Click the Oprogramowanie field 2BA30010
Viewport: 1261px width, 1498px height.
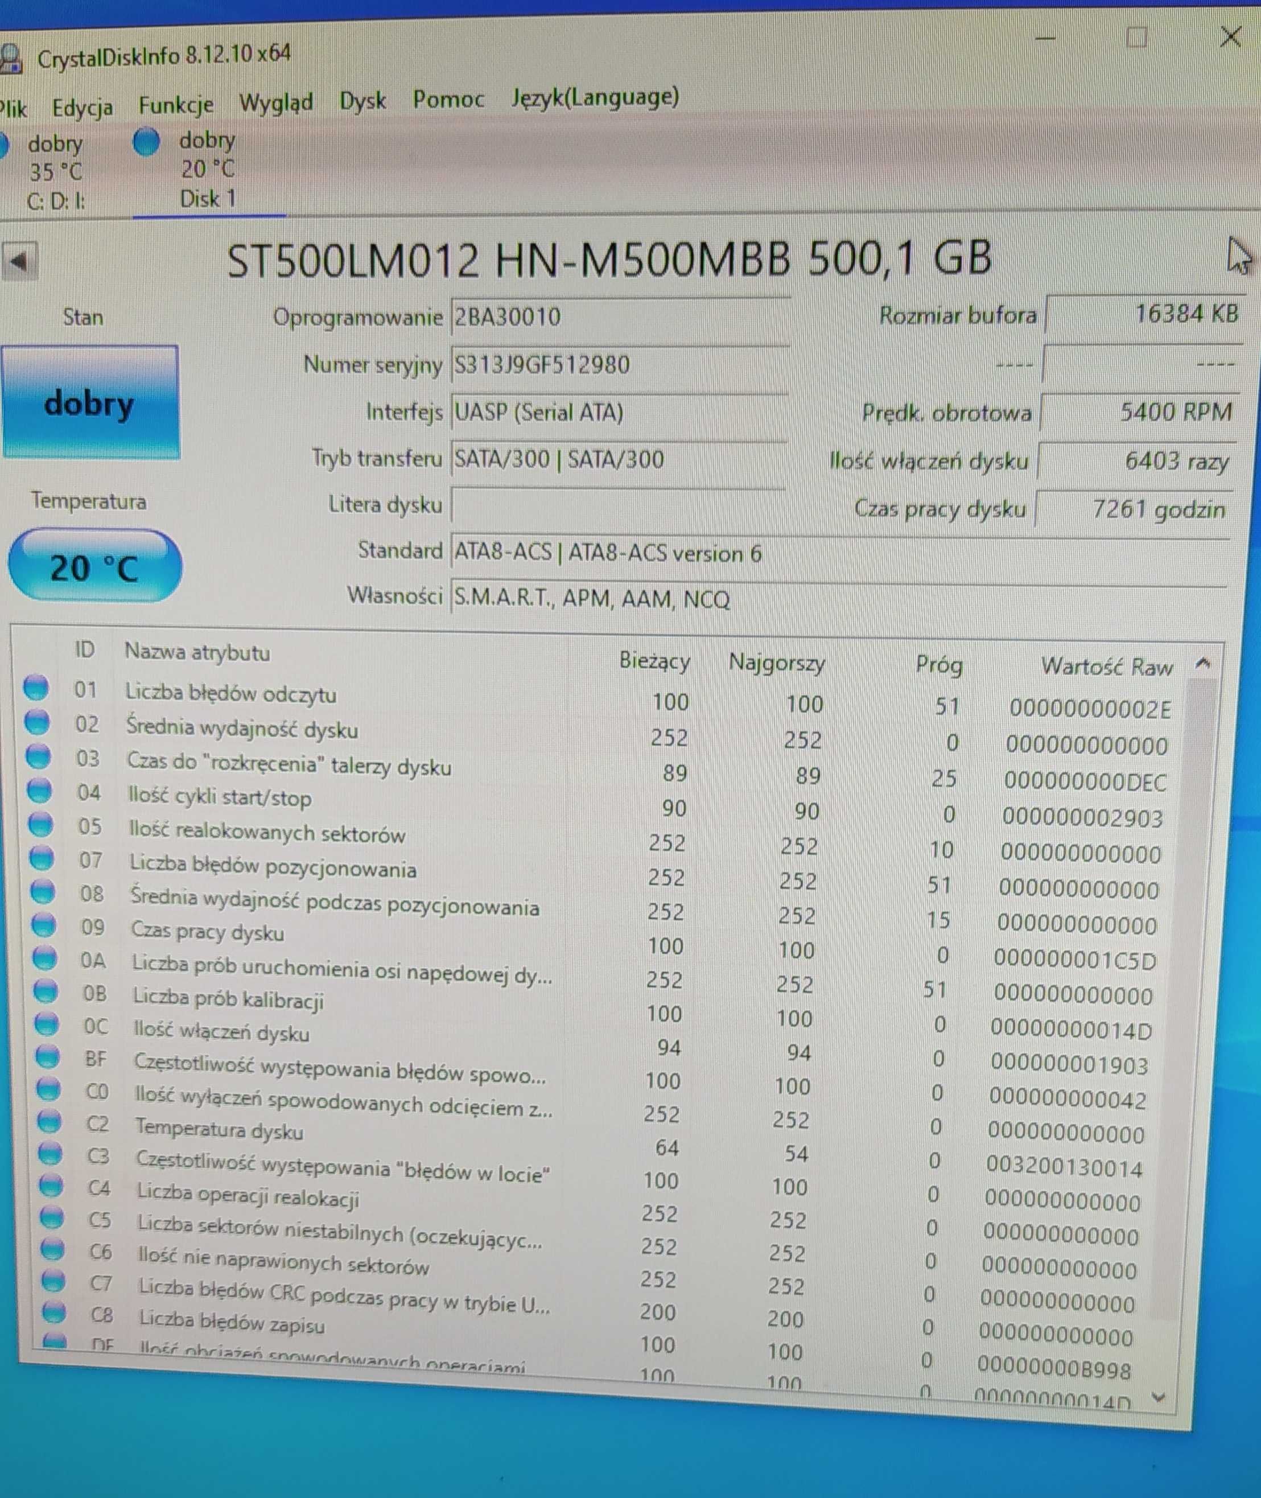pyautogui.click(x=620, y=317)
